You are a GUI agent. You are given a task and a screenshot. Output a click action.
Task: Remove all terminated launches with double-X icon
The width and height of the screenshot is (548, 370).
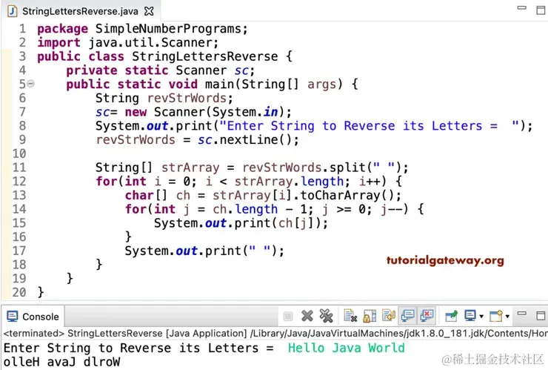point(327,316)
